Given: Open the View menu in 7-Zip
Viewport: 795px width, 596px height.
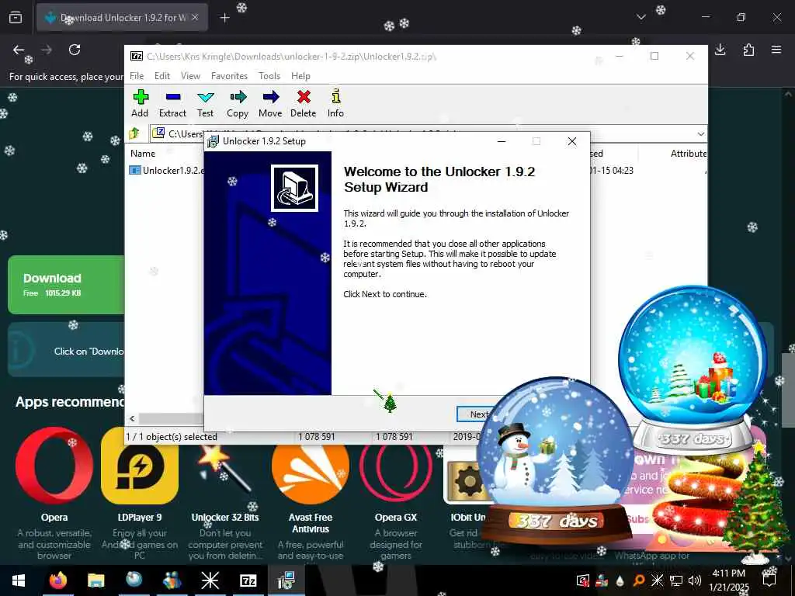Looking at the screenshot, I should (x=191, y=76).
